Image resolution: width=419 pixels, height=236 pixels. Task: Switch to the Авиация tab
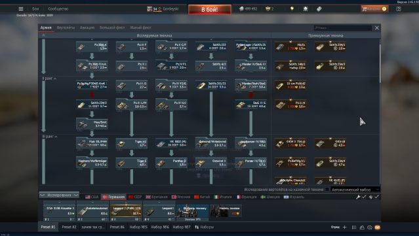(x=87, y=27)
